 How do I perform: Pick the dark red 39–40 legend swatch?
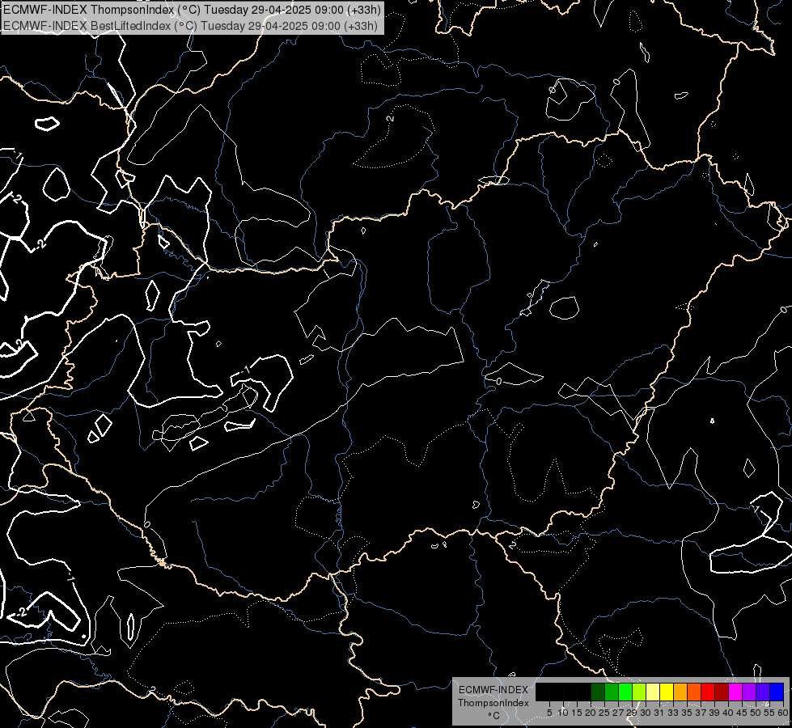(x=722, y=692)
